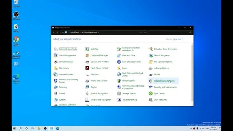Viewport: 233px width, 131px height.
Task: Click the Mail (Microsoft Outlook) icon
Action: pos(119,74)
